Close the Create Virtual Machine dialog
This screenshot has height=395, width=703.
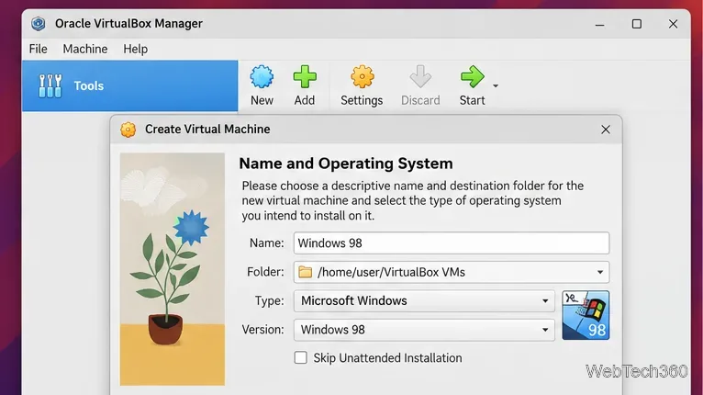[606, 130]
